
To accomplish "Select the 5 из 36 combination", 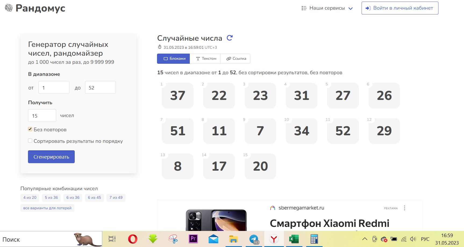I will click(51, 198).
